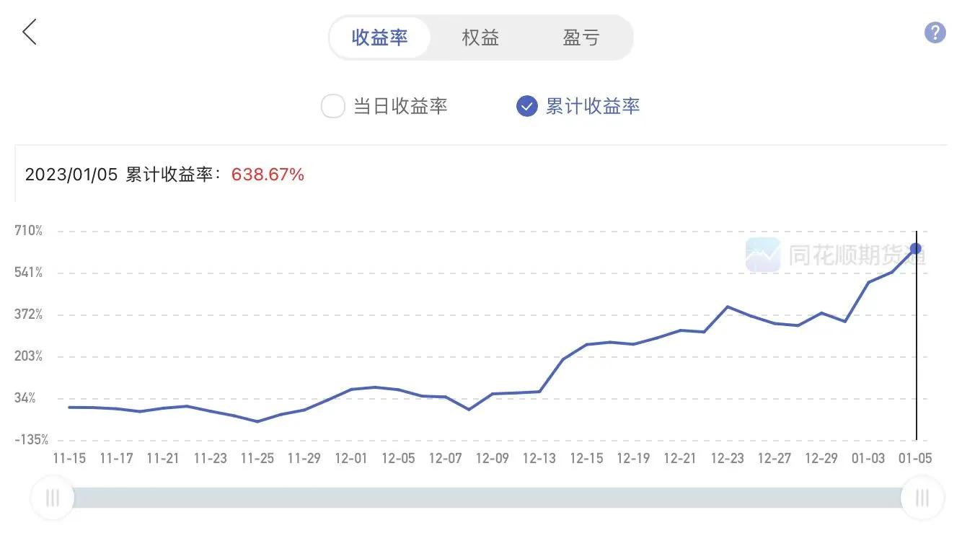962x541 pixels.
Task: Click the highlighted 01-05 data point
Action: click(x=916, y=248)
